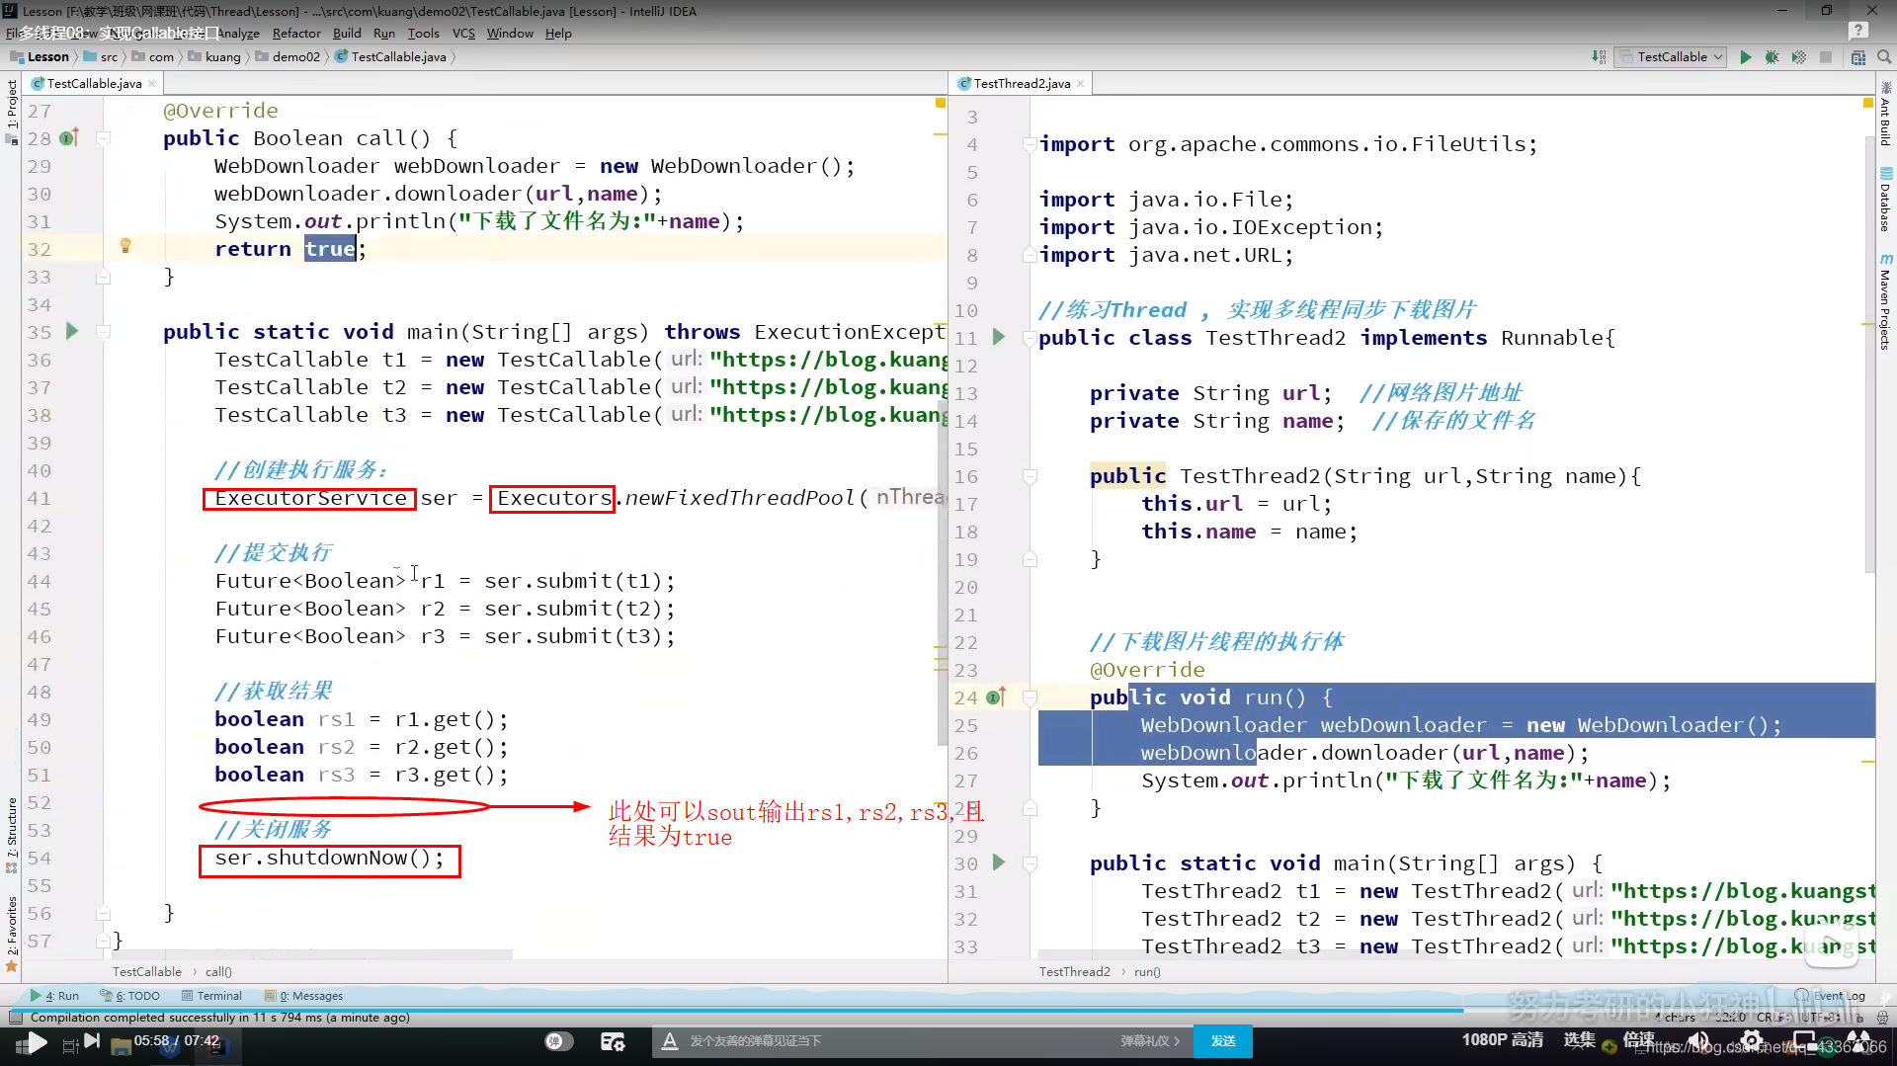Collapse the call() method fold at line 28
1897x1066 pixels.
(x=103, y=138)
